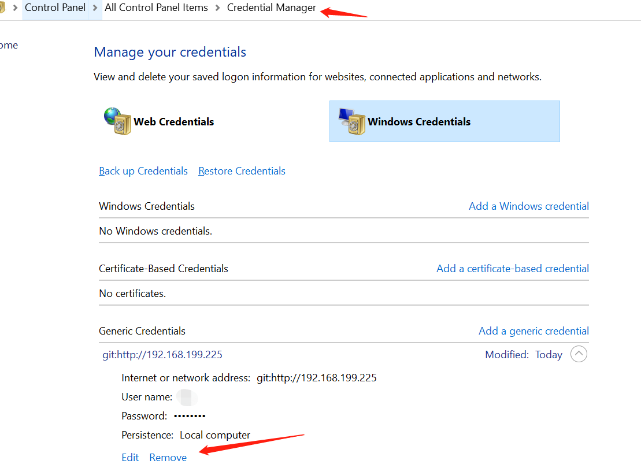Click the Generic Credentials section title
Screen dimensions: 641x468
pyautogui.click(x=142, y=331)
